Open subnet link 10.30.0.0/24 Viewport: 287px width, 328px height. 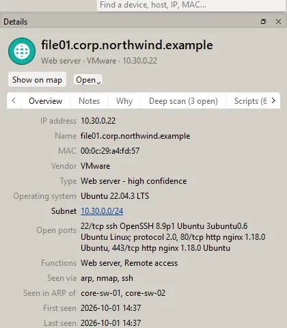tap(102, 211)
